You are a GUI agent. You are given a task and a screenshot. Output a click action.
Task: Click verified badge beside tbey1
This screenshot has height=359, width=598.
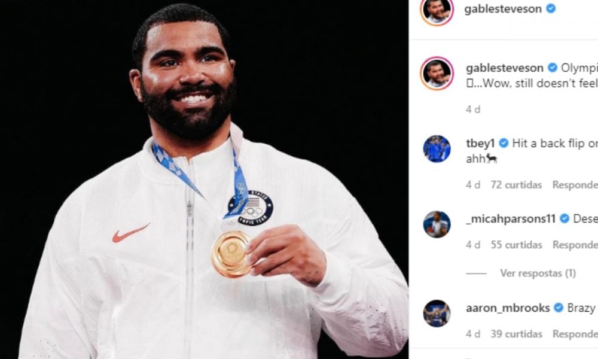coord(504,143)
